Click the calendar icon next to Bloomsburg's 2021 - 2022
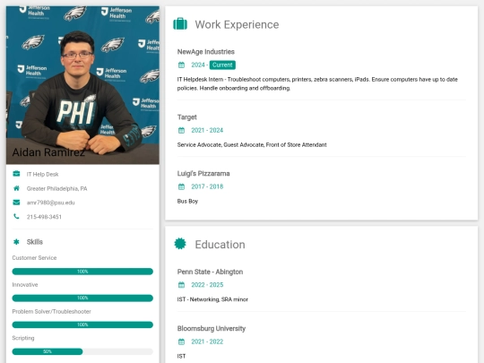This screenshot has width=484, height=363. (181, 341)
